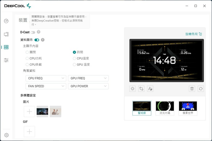Click the 旋轉佈局 link
This screenshot has height=141, width=212.
point(194,34)
